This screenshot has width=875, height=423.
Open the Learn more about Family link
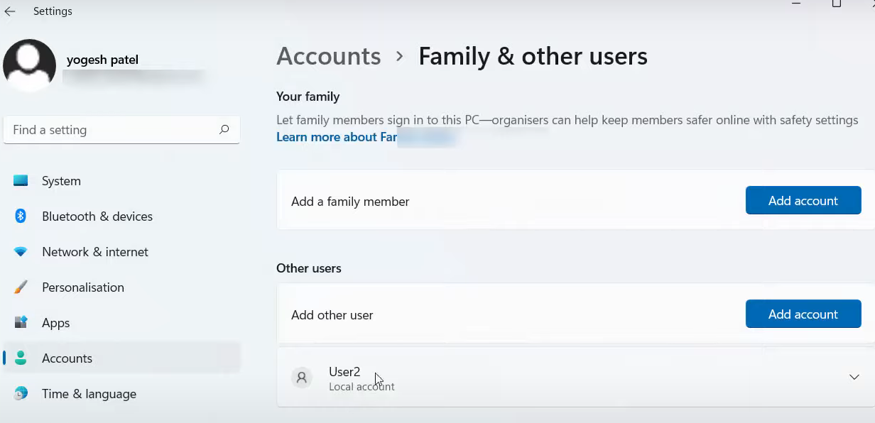(337, 137)
